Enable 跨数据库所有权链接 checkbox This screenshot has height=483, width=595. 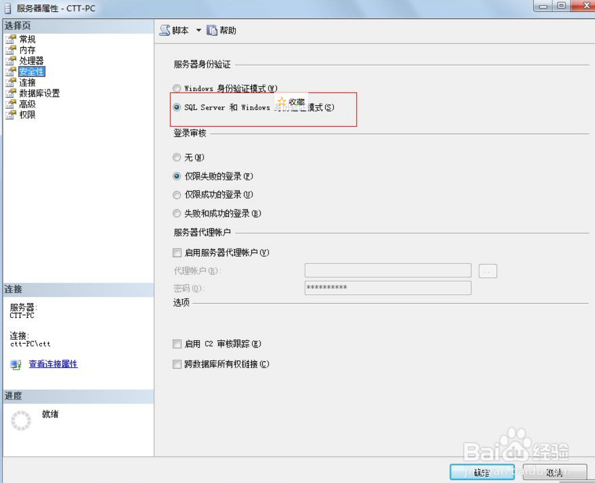pos(177,365)
